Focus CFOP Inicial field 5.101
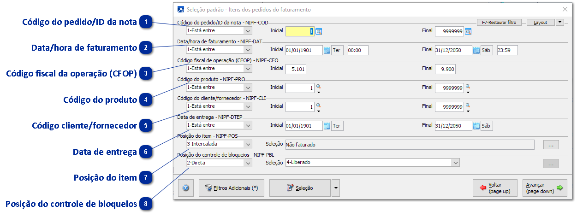Viewport: 583px width, 217px height. pos(296,69)
